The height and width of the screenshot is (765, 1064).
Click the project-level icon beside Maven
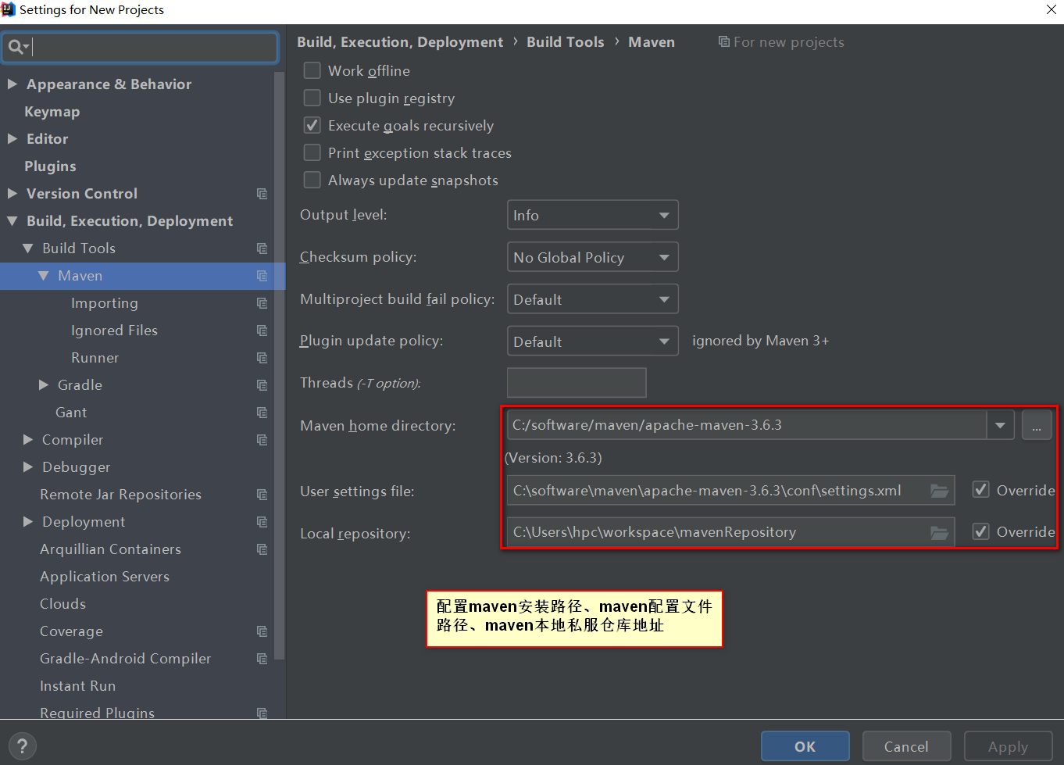coord(262,276)
